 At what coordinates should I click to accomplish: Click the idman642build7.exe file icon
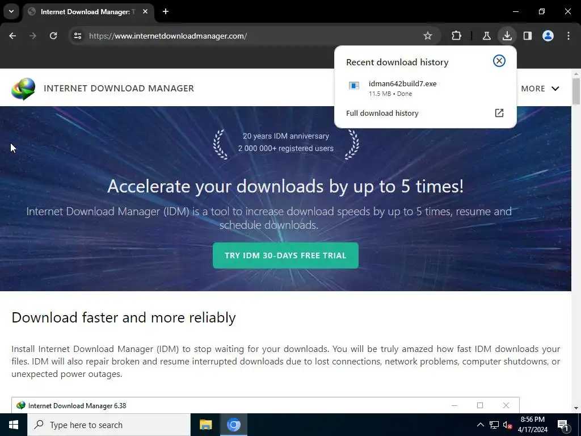(x=354, y=86)
